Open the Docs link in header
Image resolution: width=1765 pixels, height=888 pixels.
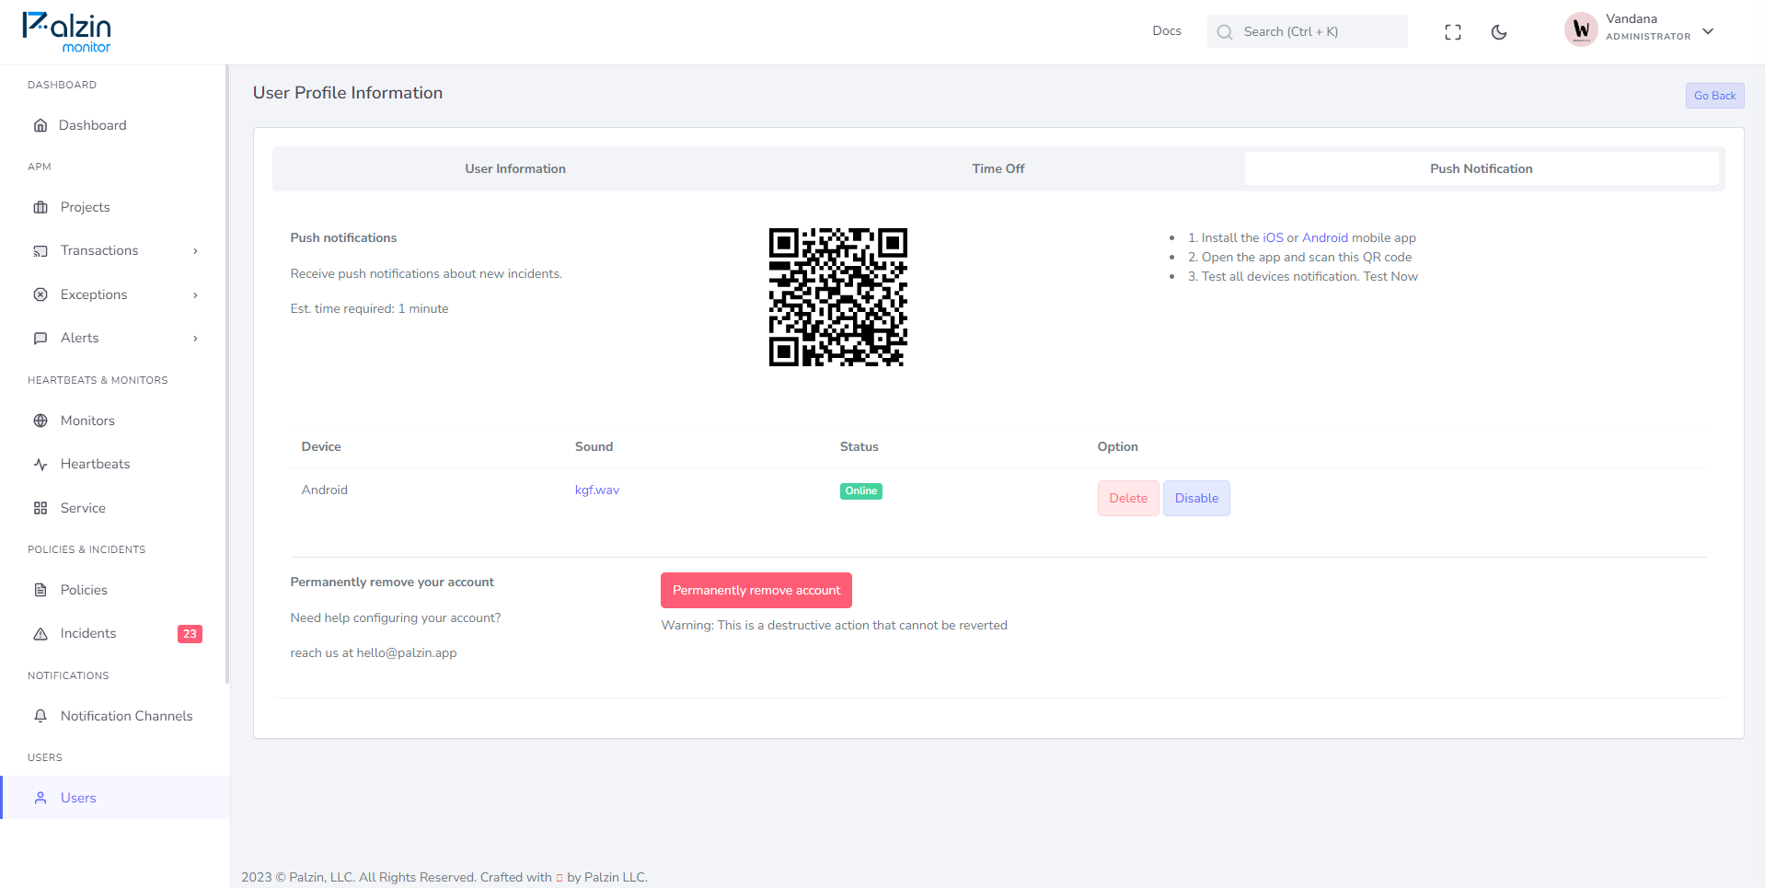point(1167,31)
